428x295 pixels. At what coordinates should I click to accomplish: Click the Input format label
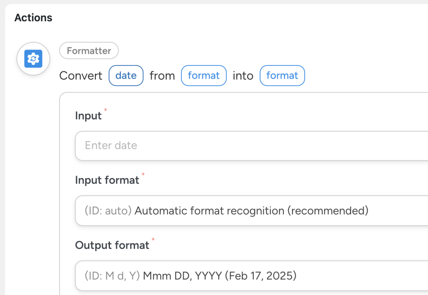coord(107,180)
